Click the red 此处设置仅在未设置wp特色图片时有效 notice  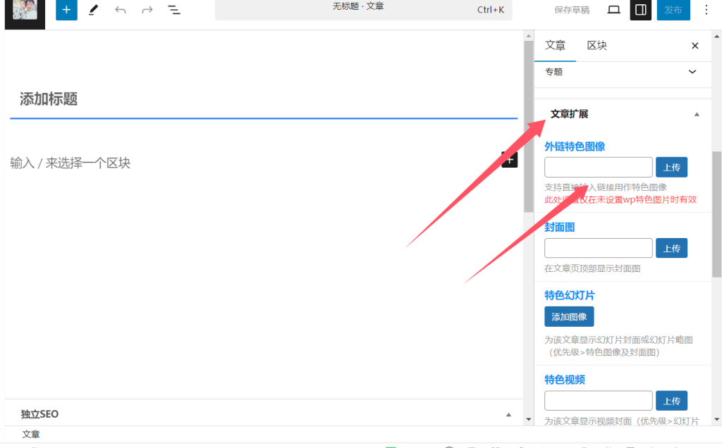point(620,199)
